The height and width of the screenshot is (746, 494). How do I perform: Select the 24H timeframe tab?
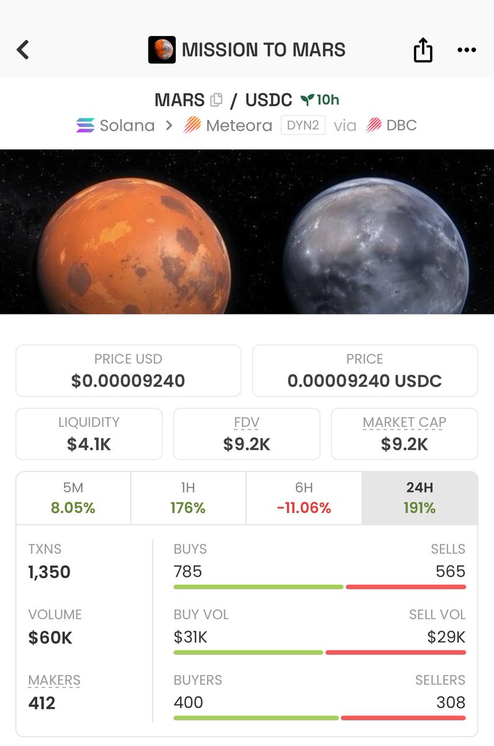(x=420, y=498)
